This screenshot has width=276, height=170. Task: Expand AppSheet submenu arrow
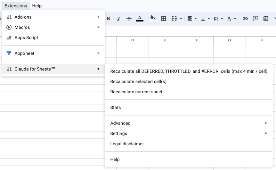point(99,53)
